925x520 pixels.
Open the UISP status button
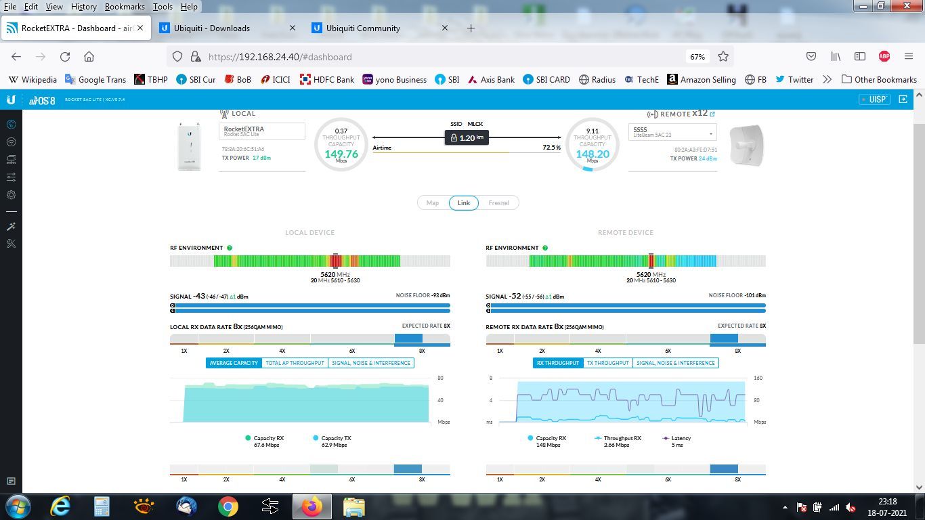tap(874, 100)
